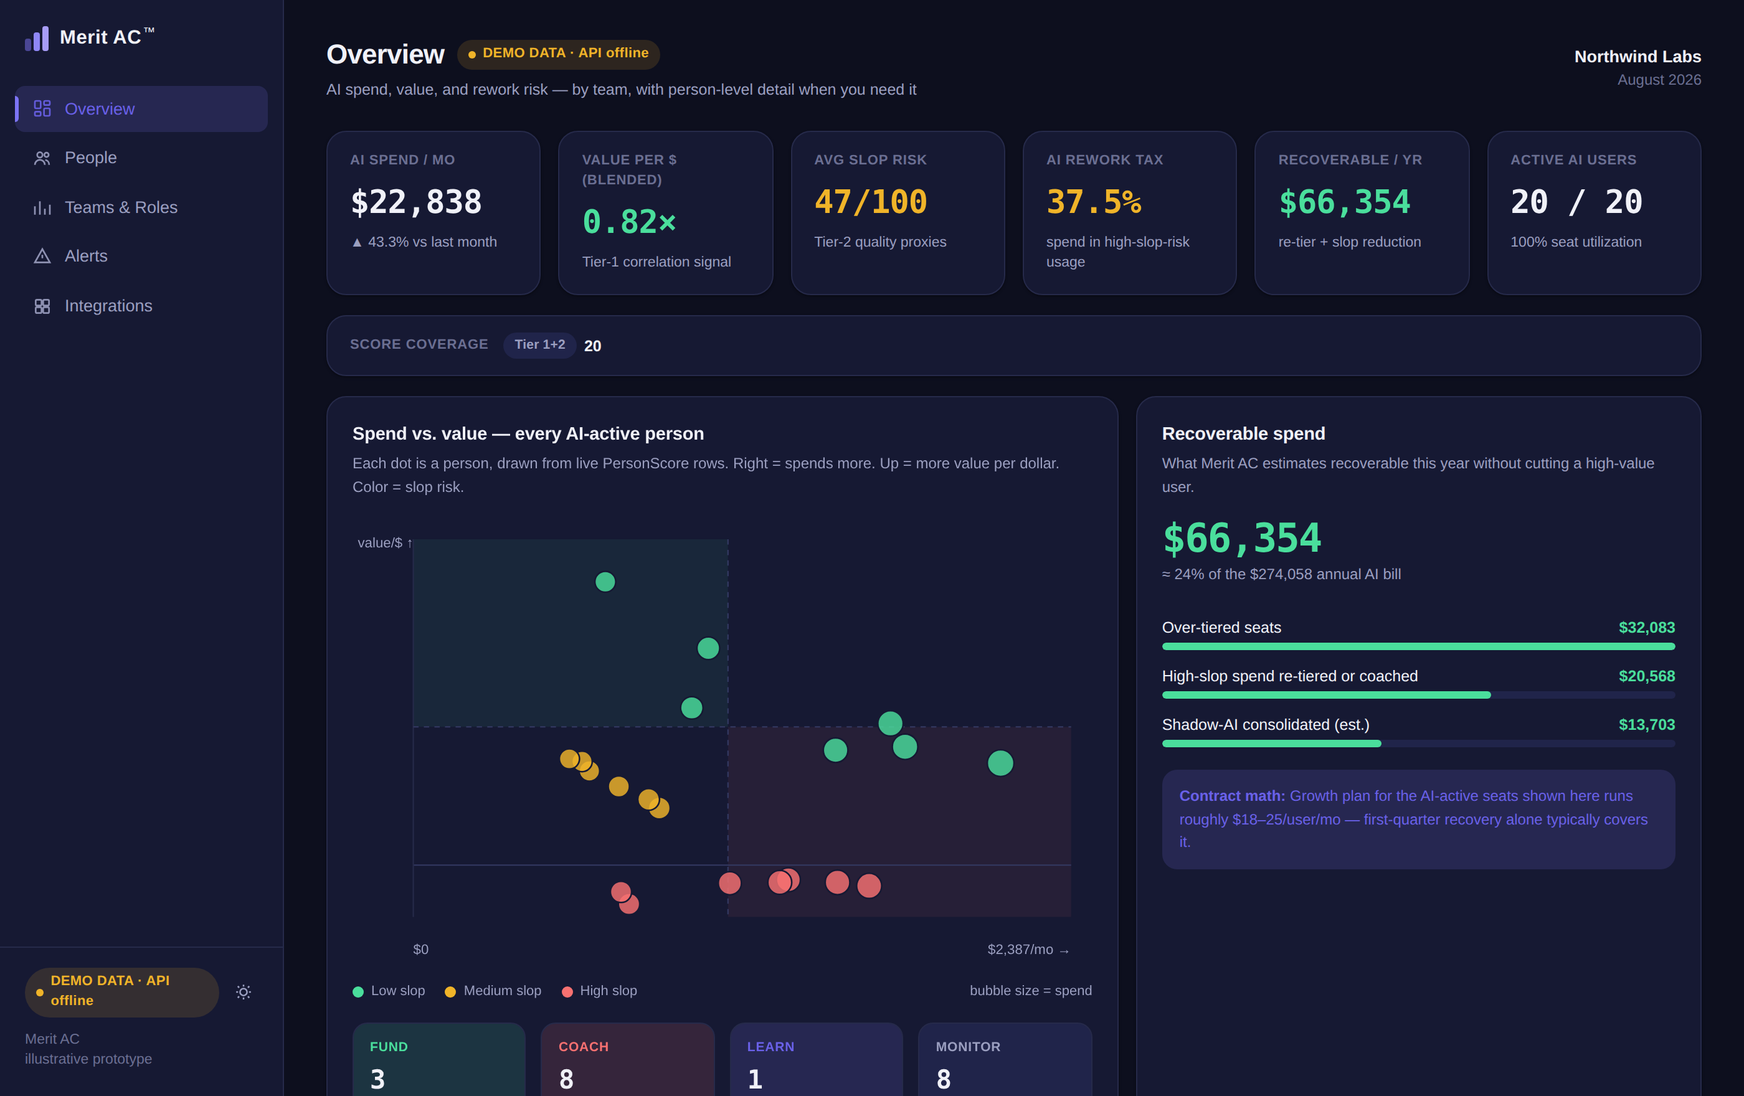Select the Tier 1+2 coverage chip

(539, 344)
